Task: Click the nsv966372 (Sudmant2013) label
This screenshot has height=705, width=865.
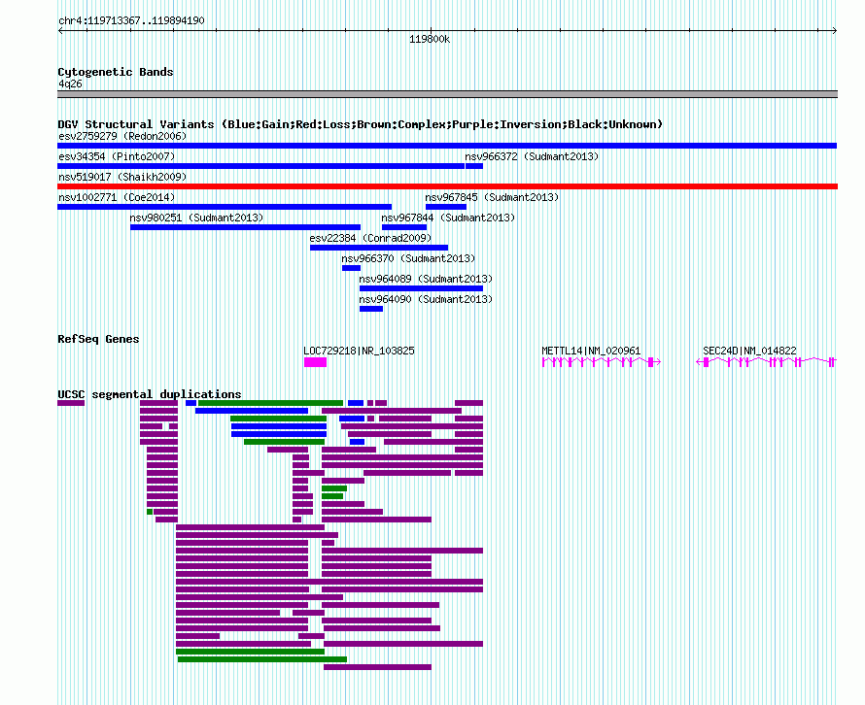Action: 532,156
